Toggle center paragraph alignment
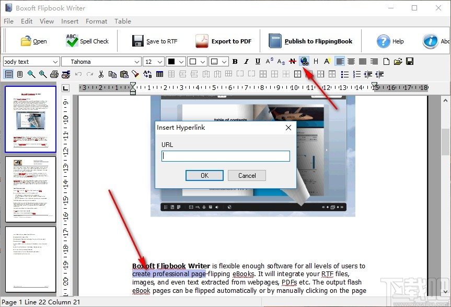The width and height of the screenshot is (451, 307). coord(351,61)
